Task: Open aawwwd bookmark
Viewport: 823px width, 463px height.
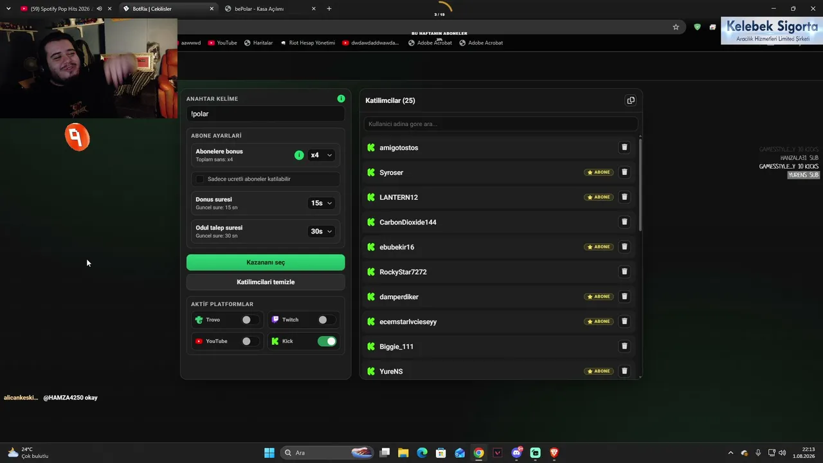Action: tap(190, 43)
